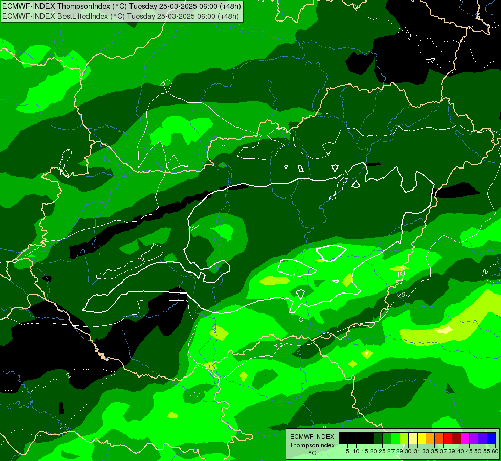Click the legend value label 25
The height and width of the screenshot is (461, 501).
[x=382, y=451]
